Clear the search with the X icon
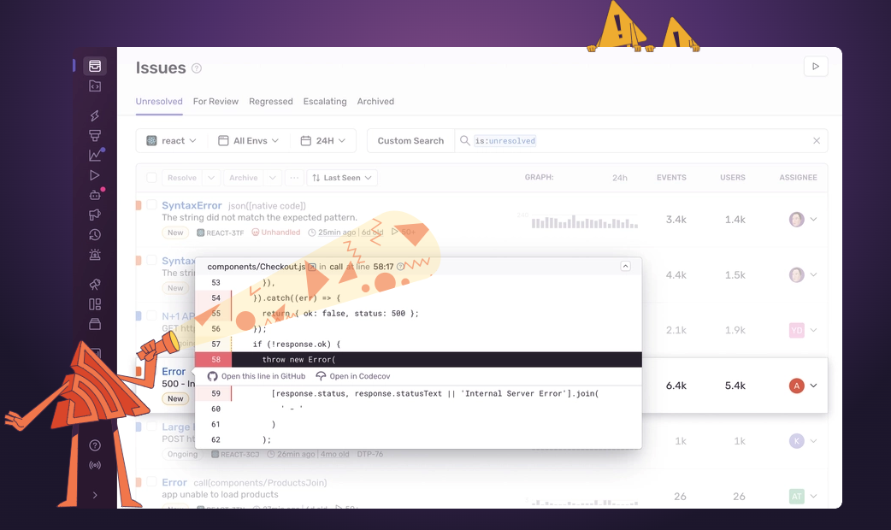 [816, 141]
